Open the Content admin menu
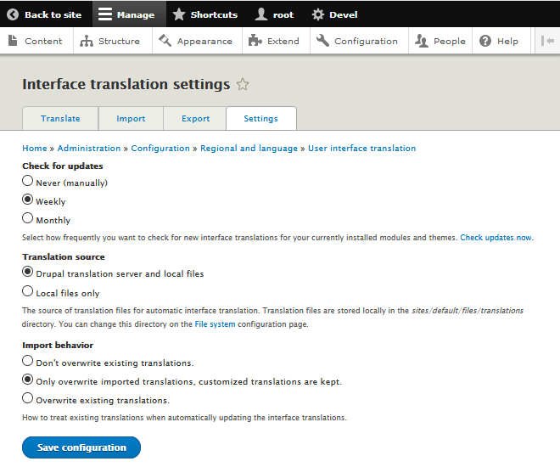This screenshot has height=467, width=560. pos(36,41)
